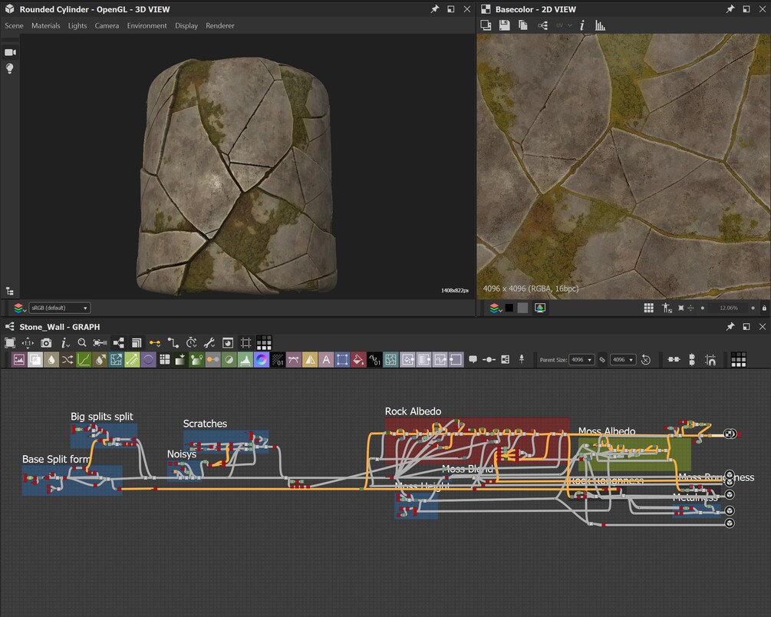771x617 pixels.
Task: Show histogram in the 2D view toolbar
Action: click(600, 25)
